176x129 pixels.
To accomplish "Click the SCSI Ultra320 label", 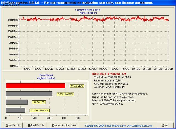I will click(x=65, y=94).
